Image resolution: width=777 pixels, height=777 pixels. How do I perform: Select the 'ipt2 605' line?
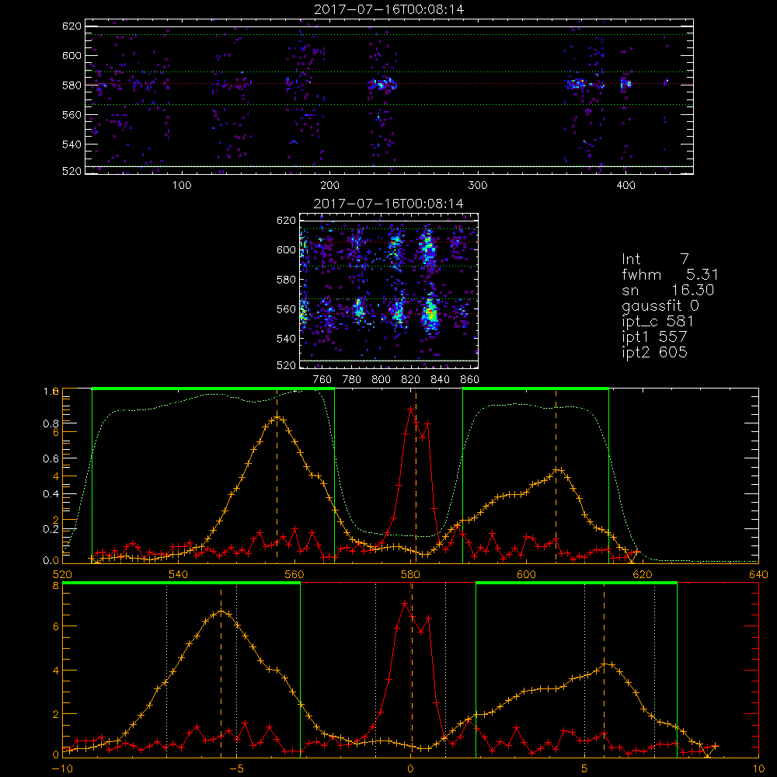[654, 352]
